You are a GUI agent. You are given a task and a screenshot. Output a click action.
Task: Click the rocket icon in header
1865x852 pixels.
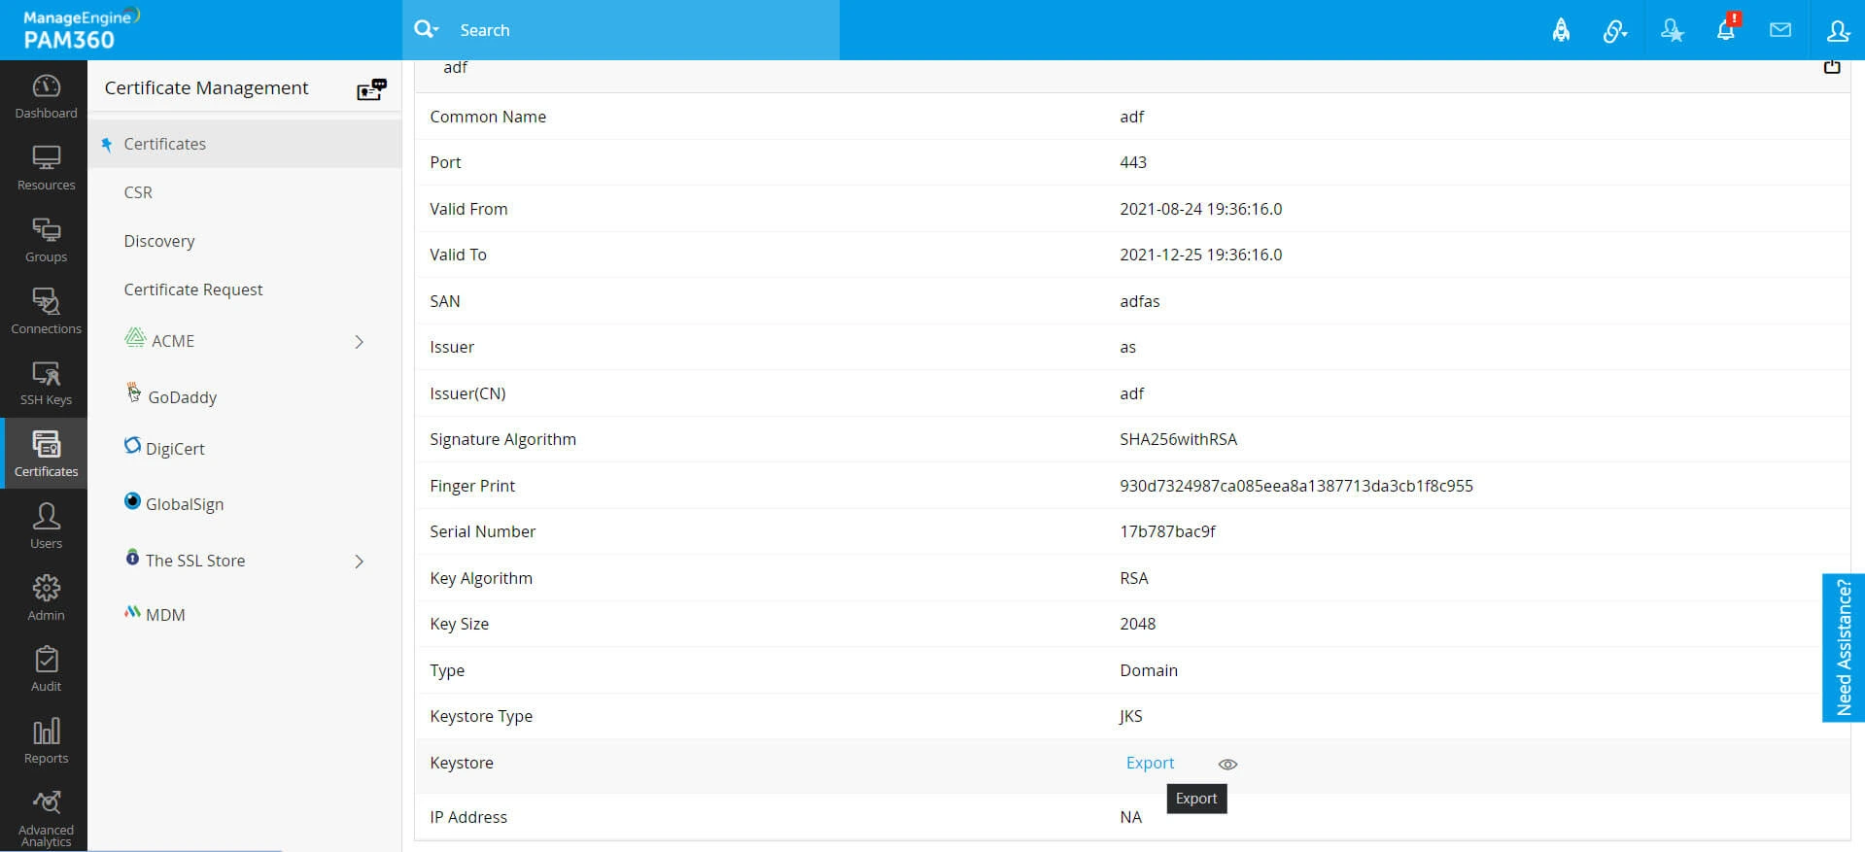point(1561,30)
